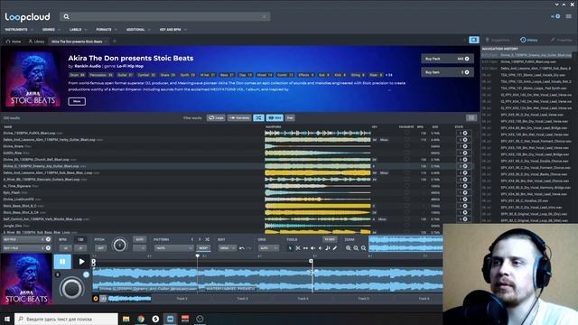Expand the Formats filter dropdown
The height and width of the screenshot is (325, 578).
(107, 30)
